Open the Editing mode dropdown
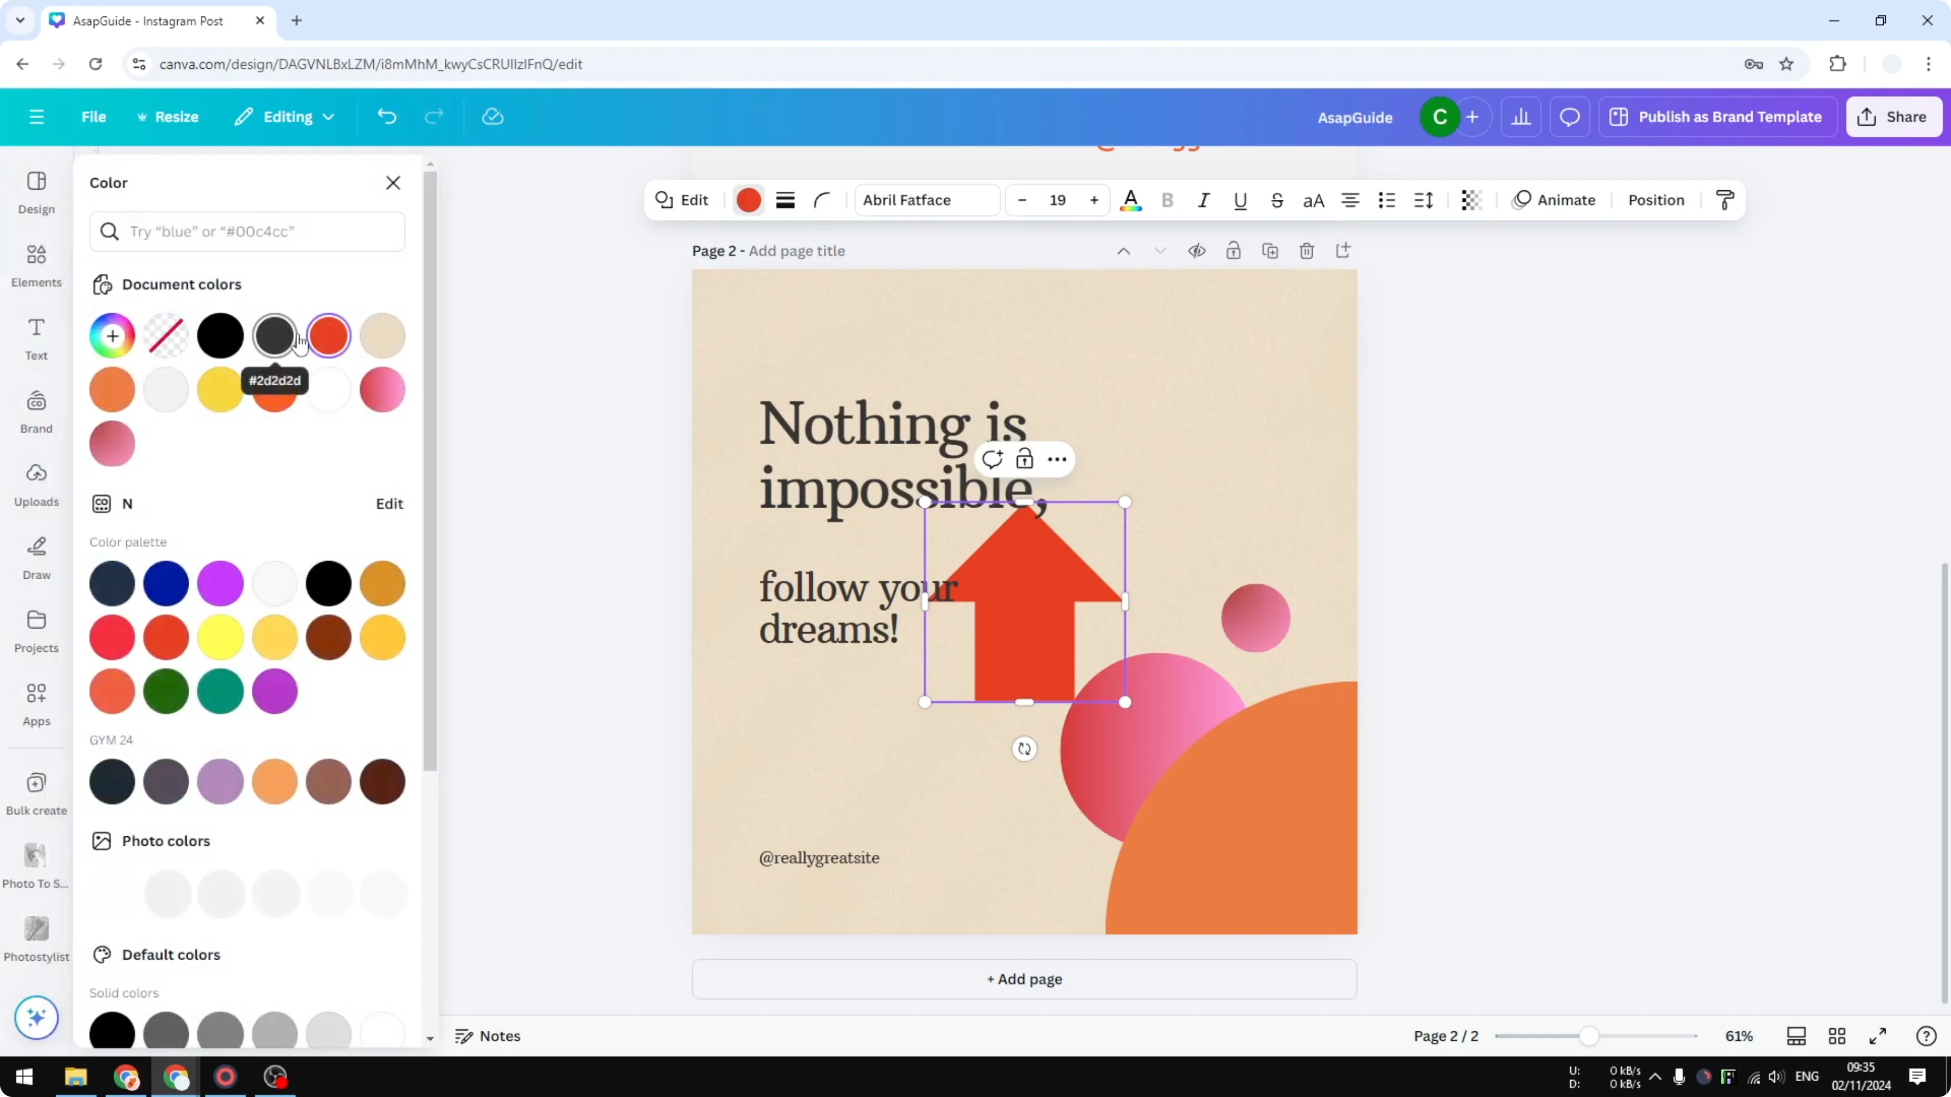Viewport: 1951px width, 1097px height. [285, 116]
